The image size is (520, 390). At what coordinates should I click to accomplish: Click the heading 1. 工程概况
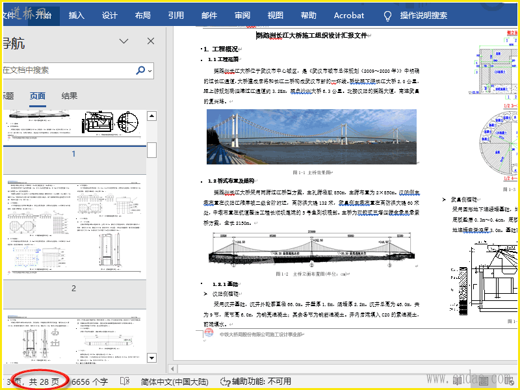220,49
